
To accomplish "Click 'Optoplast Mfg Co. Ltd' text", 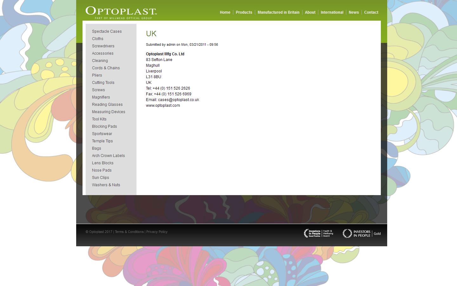I will [x=165, y=54].
